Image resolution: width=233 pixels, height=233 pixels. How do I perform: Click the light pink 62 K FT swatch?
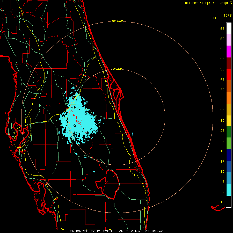tap(229, 40)
